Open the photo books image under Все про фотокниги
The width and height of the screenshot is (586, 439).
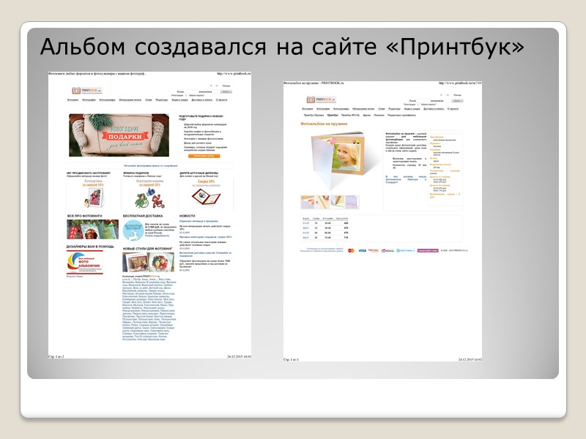click(x=93, y=229)
